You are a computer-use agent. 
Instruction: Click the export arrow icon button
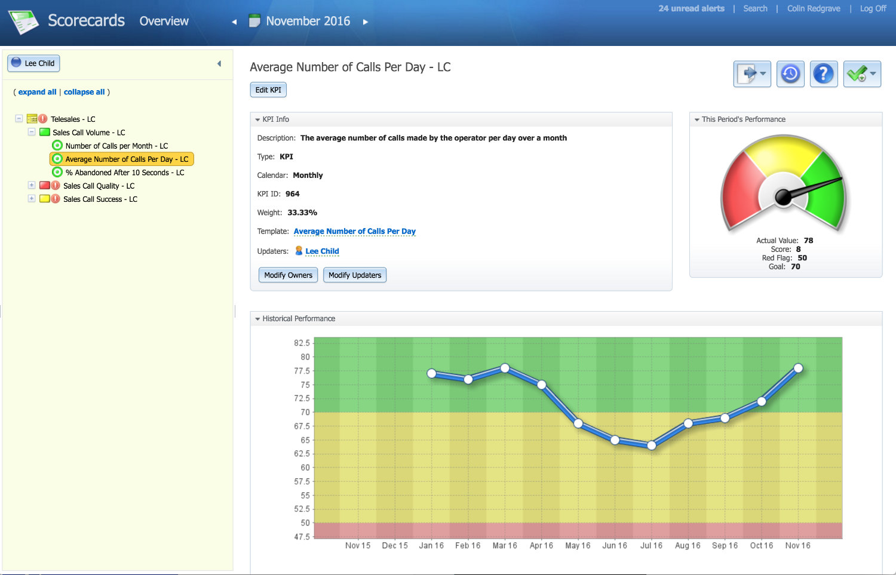[752, 74]
